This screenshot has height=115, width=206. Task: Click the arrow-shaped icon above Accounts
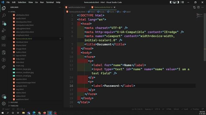(4, 67)
